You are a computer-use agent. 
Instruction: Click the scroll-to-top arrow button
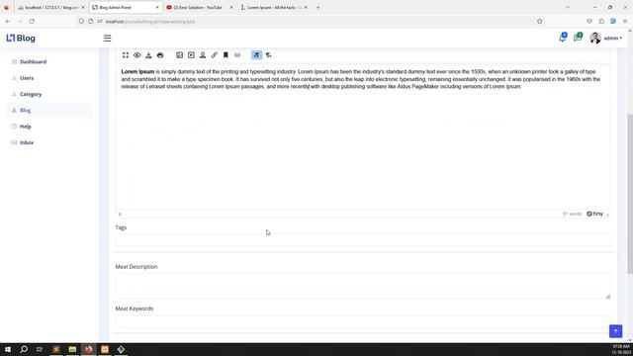(x=615, y=331)
